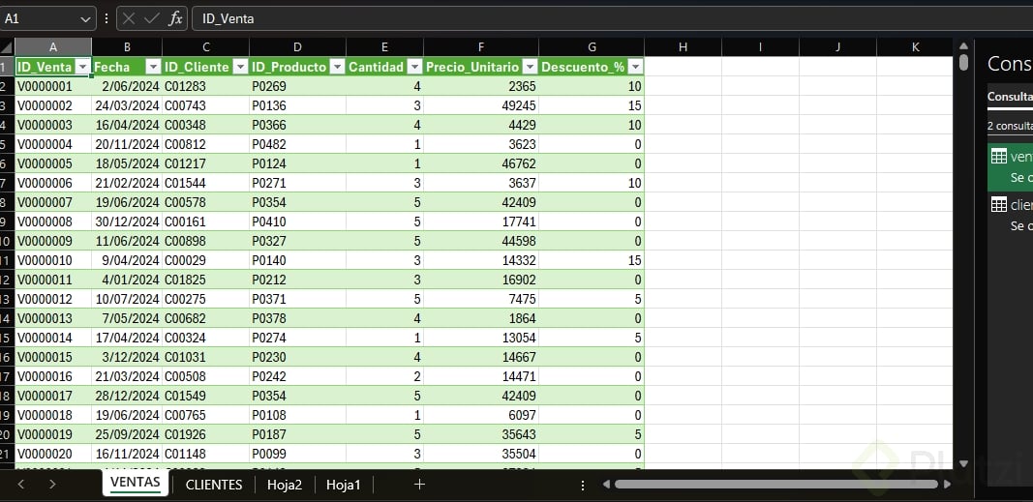The width and height of the screenshot is (1033, 502).
Task: Open Descuento_% column filter dropdown
Action: pyautogui.click(x=635, y=67)
